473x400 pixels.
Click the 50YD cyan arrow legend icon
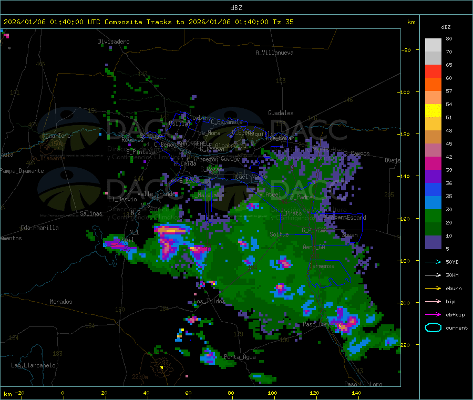click(x=433, y=262)
